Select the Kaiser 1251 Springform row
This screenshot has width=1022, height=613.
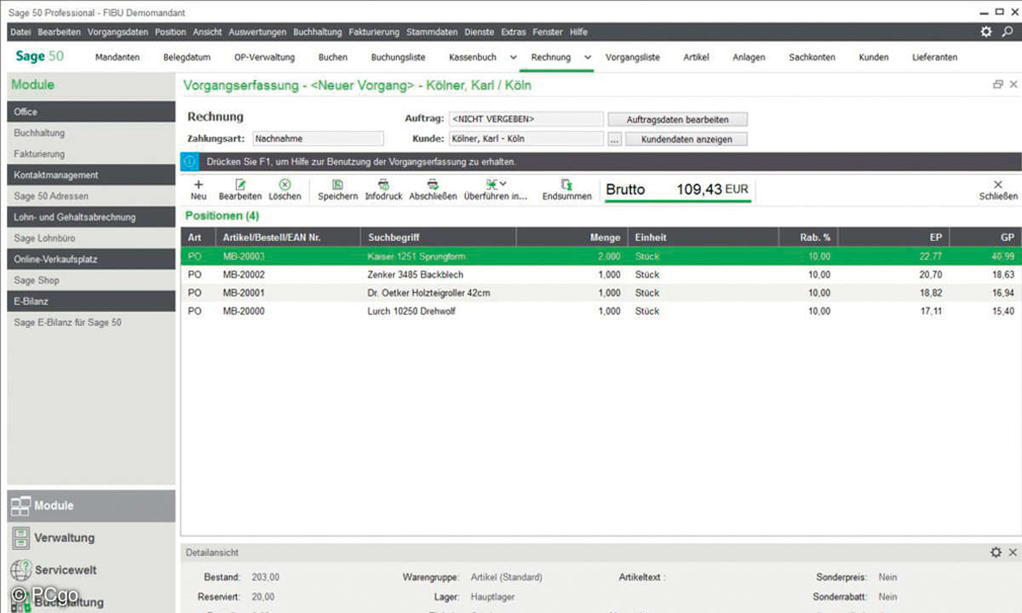(602, 256)
